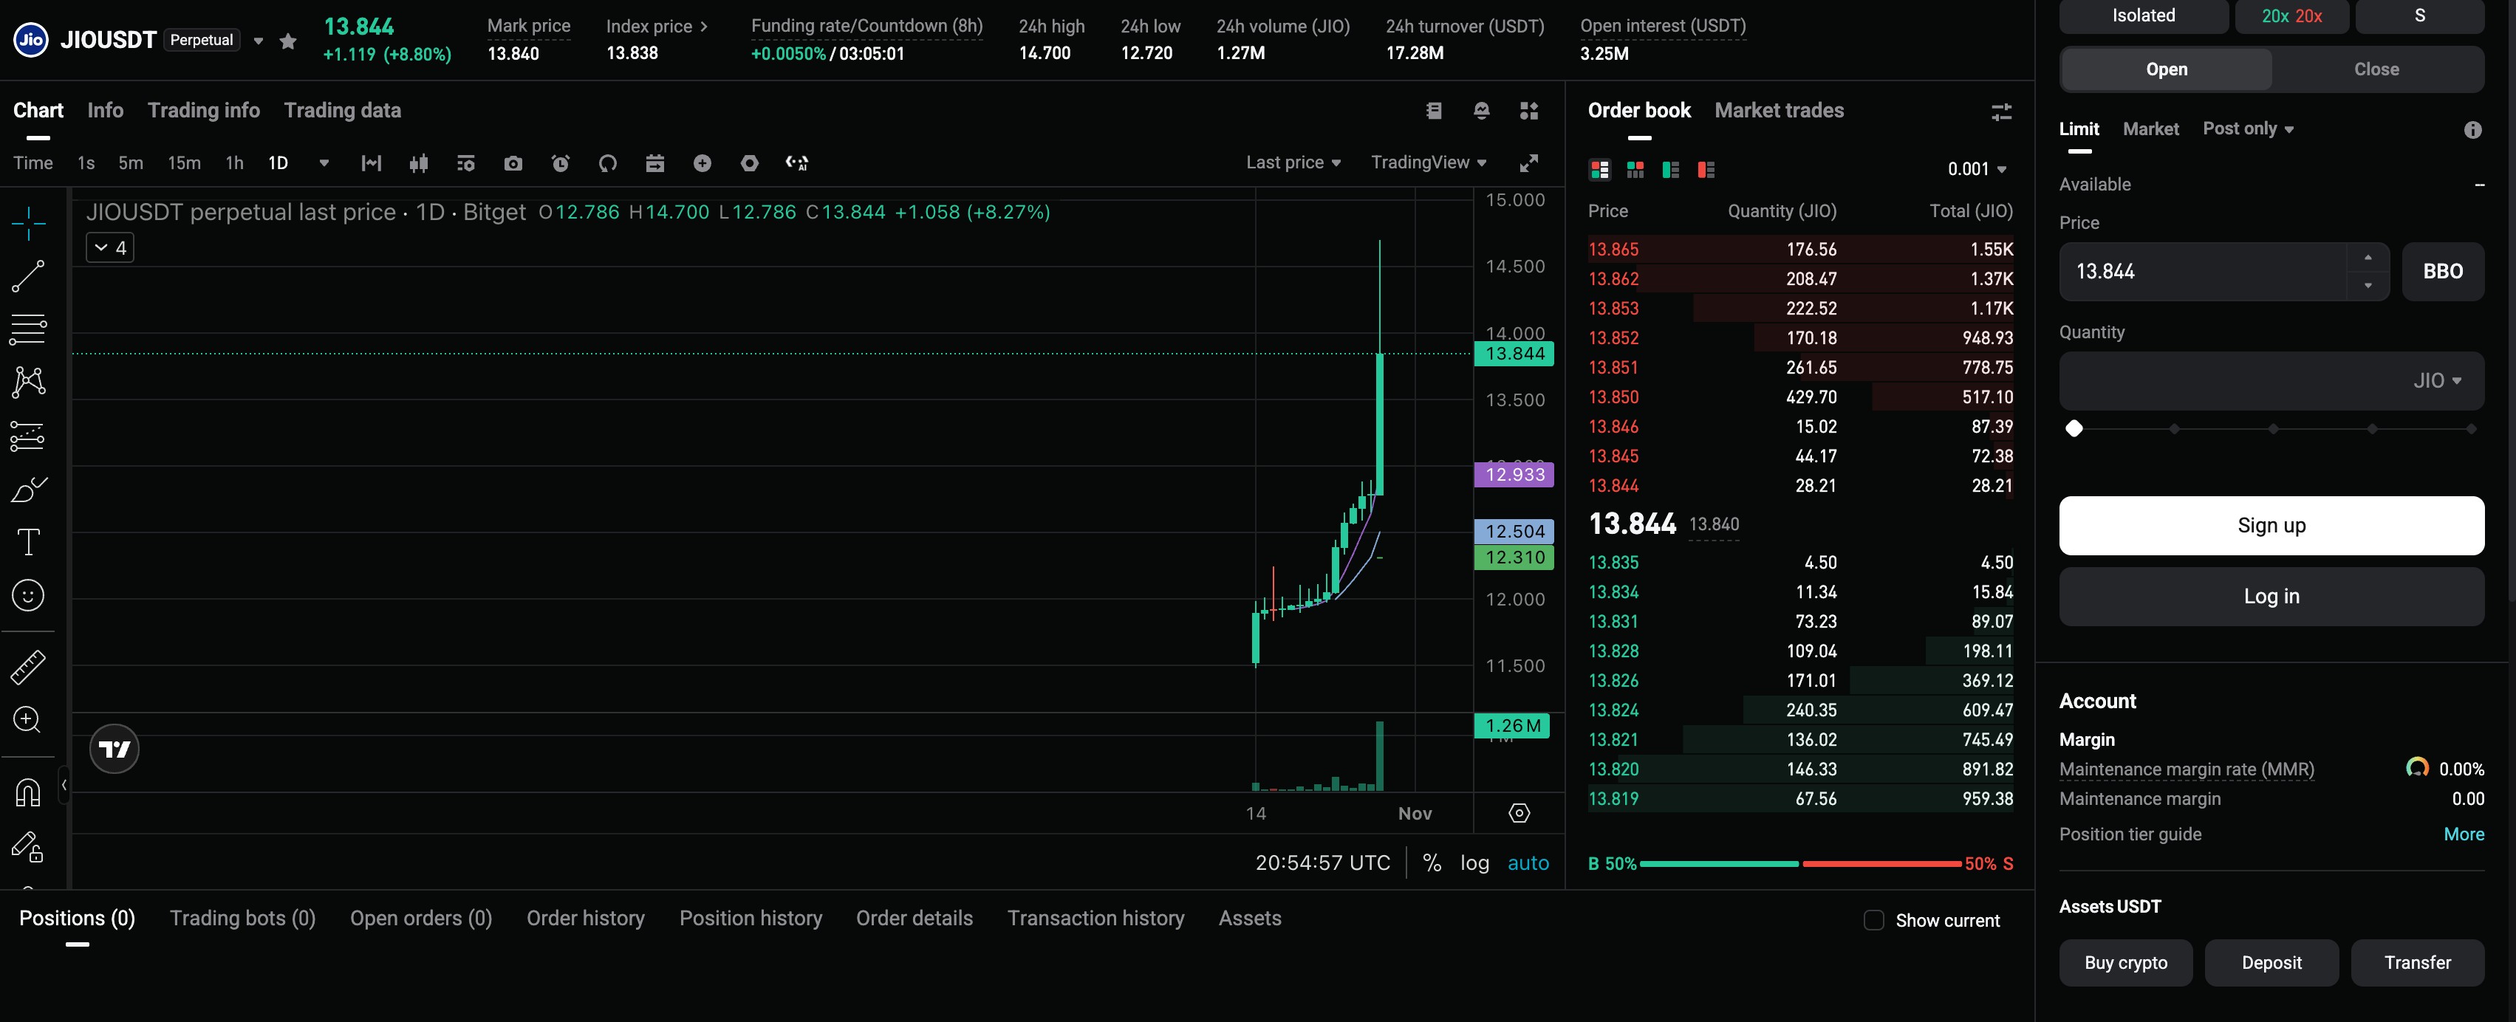Click the quantity percentage slider handle
Screen dimensions: 2516x1022
[x=2074, y=428]
